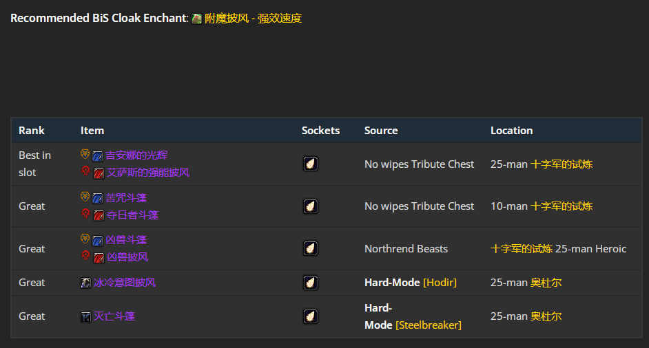Click the blue cloak icon beside 吉安娜的光辉
The width and height of the screenshot is (649, 348).
click(98, 156)
